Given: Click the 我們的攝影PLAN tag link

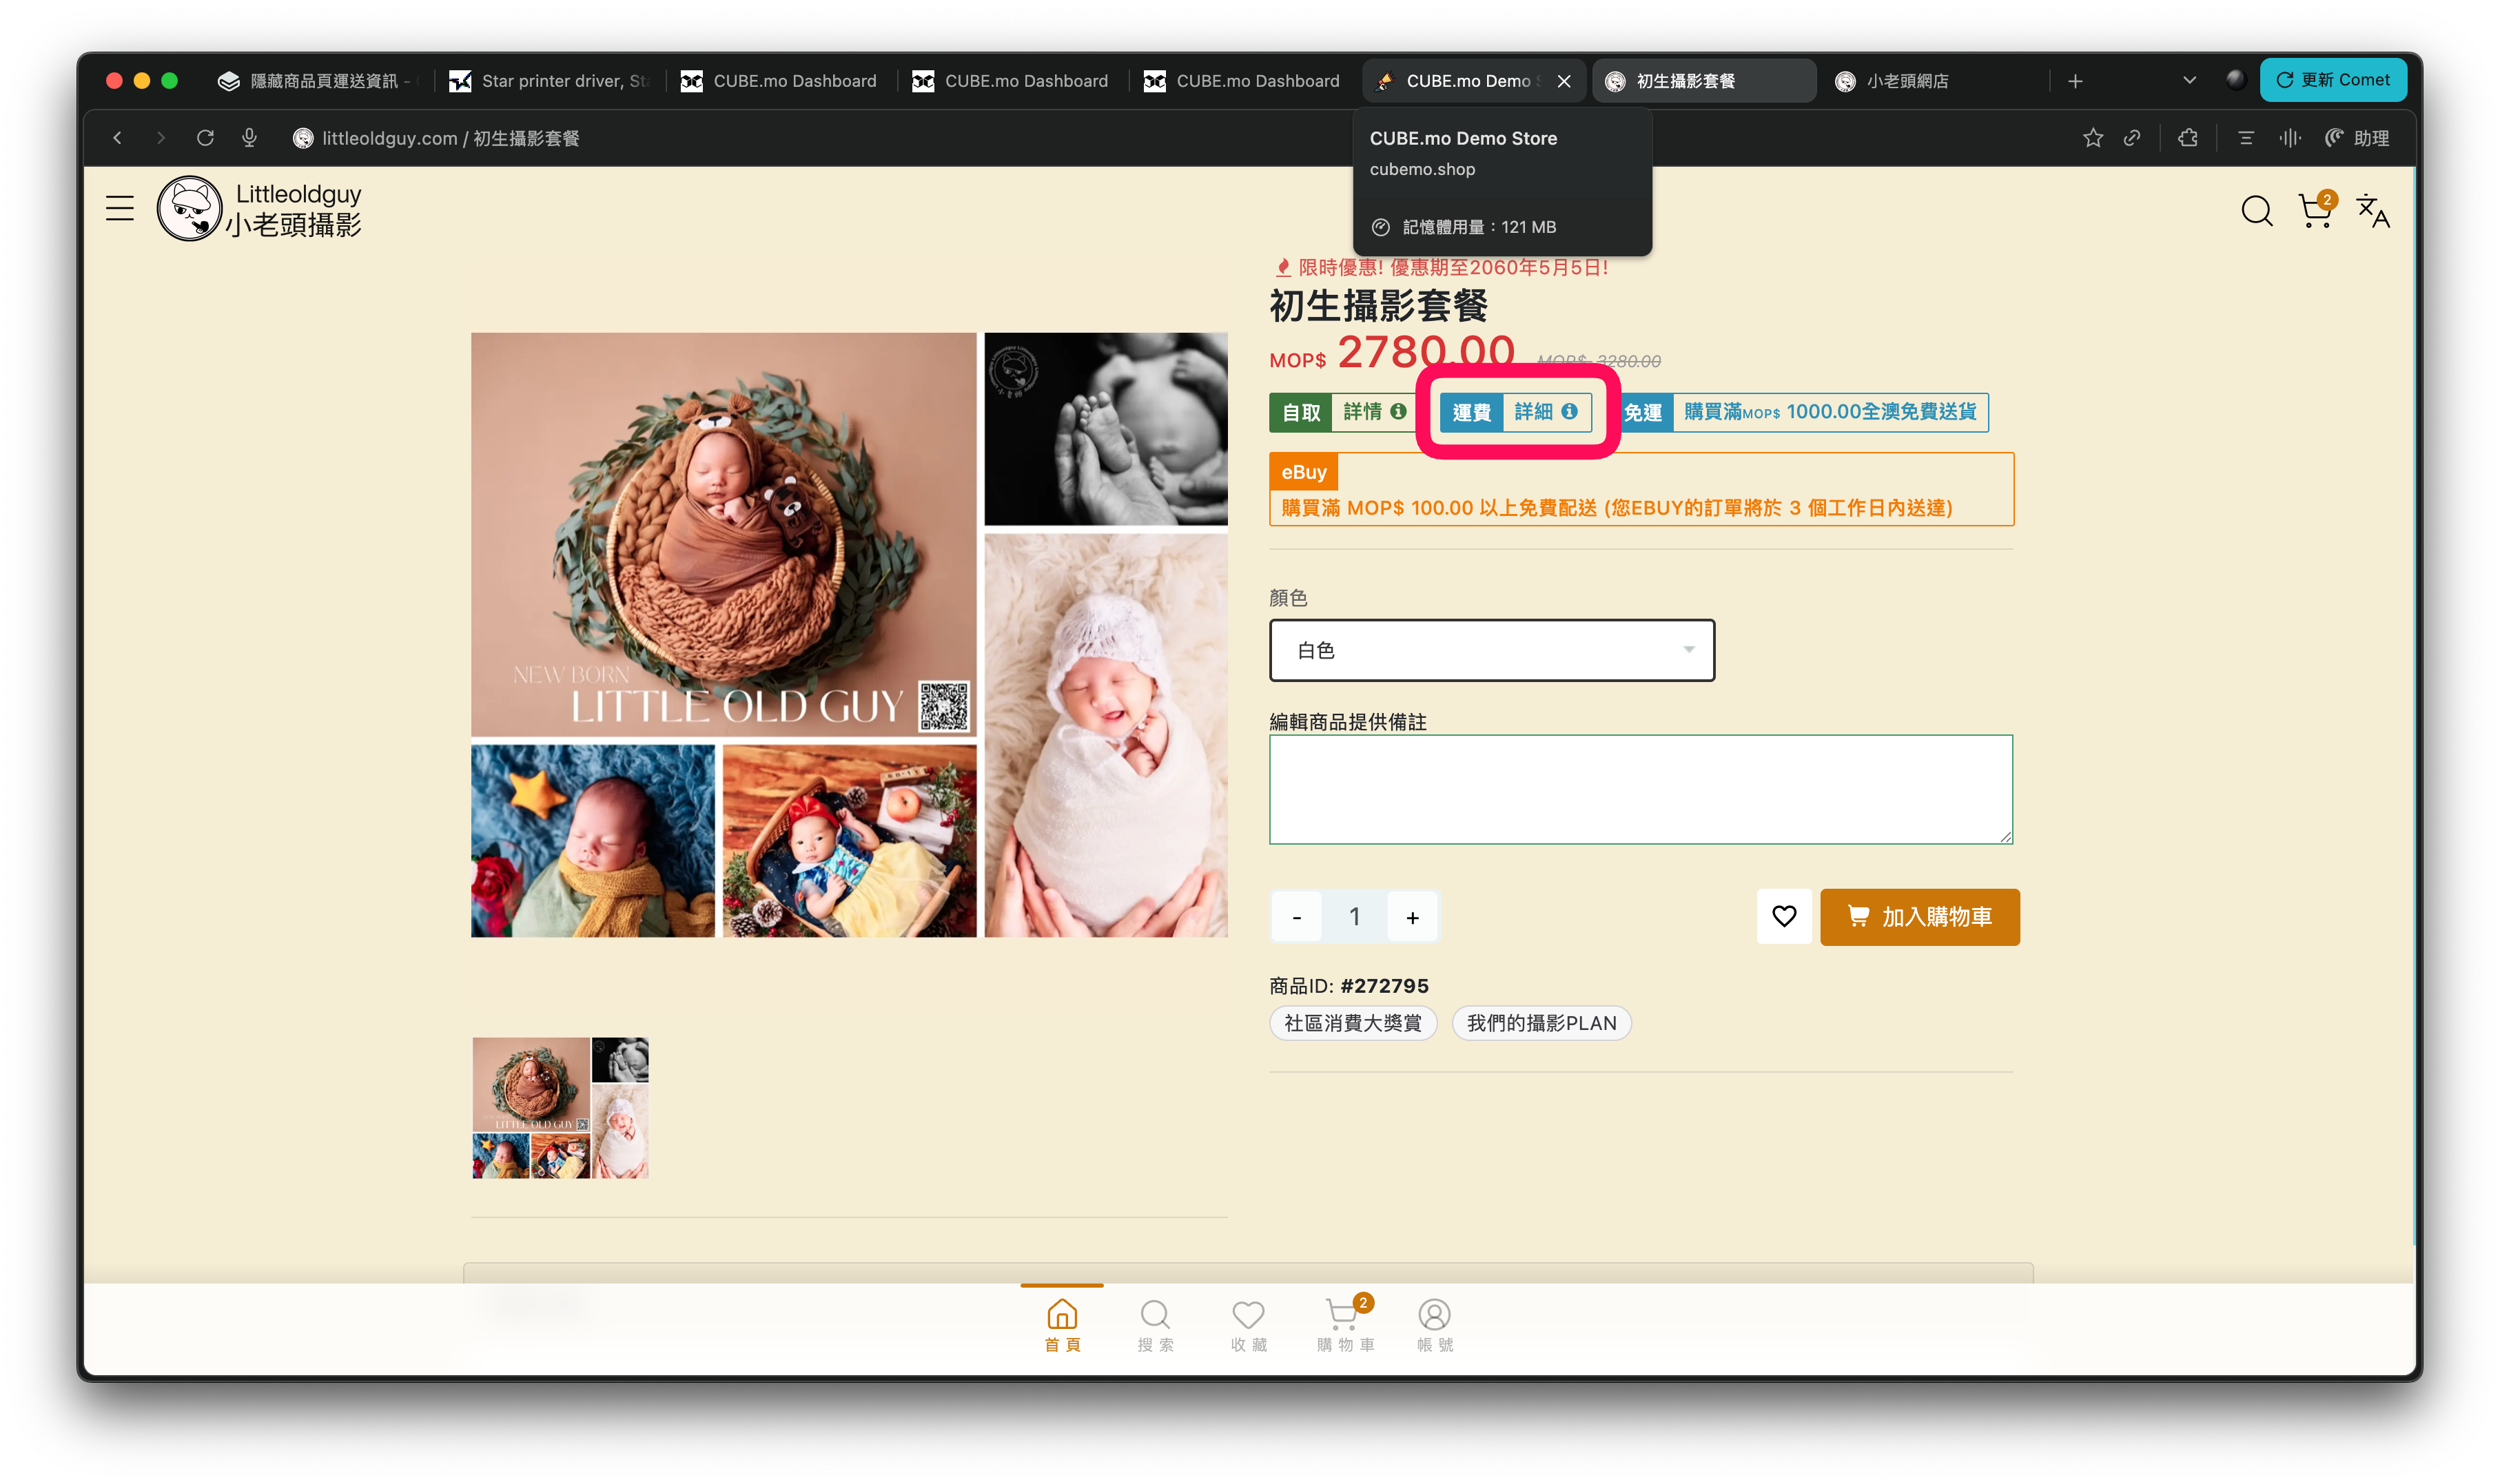Looking at the screenshot, I should 1541,1023.
